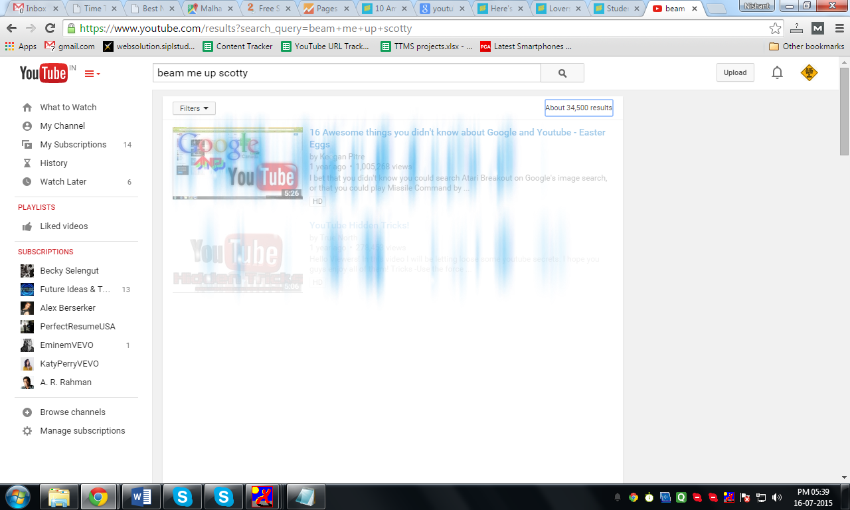Open the KatyPerryVEVO channel
The height and width of the screenshot is (510, 850).
click(69, 364)
